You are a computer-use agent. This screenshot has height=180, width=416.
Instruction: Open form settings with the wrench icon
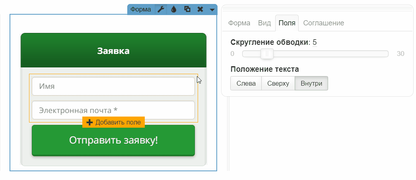coord(160,10)
